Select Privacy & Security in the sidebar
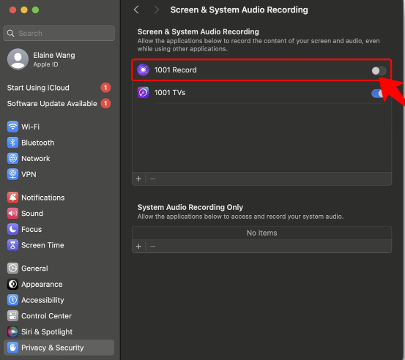Screen dimensions: 405x360 59,348
